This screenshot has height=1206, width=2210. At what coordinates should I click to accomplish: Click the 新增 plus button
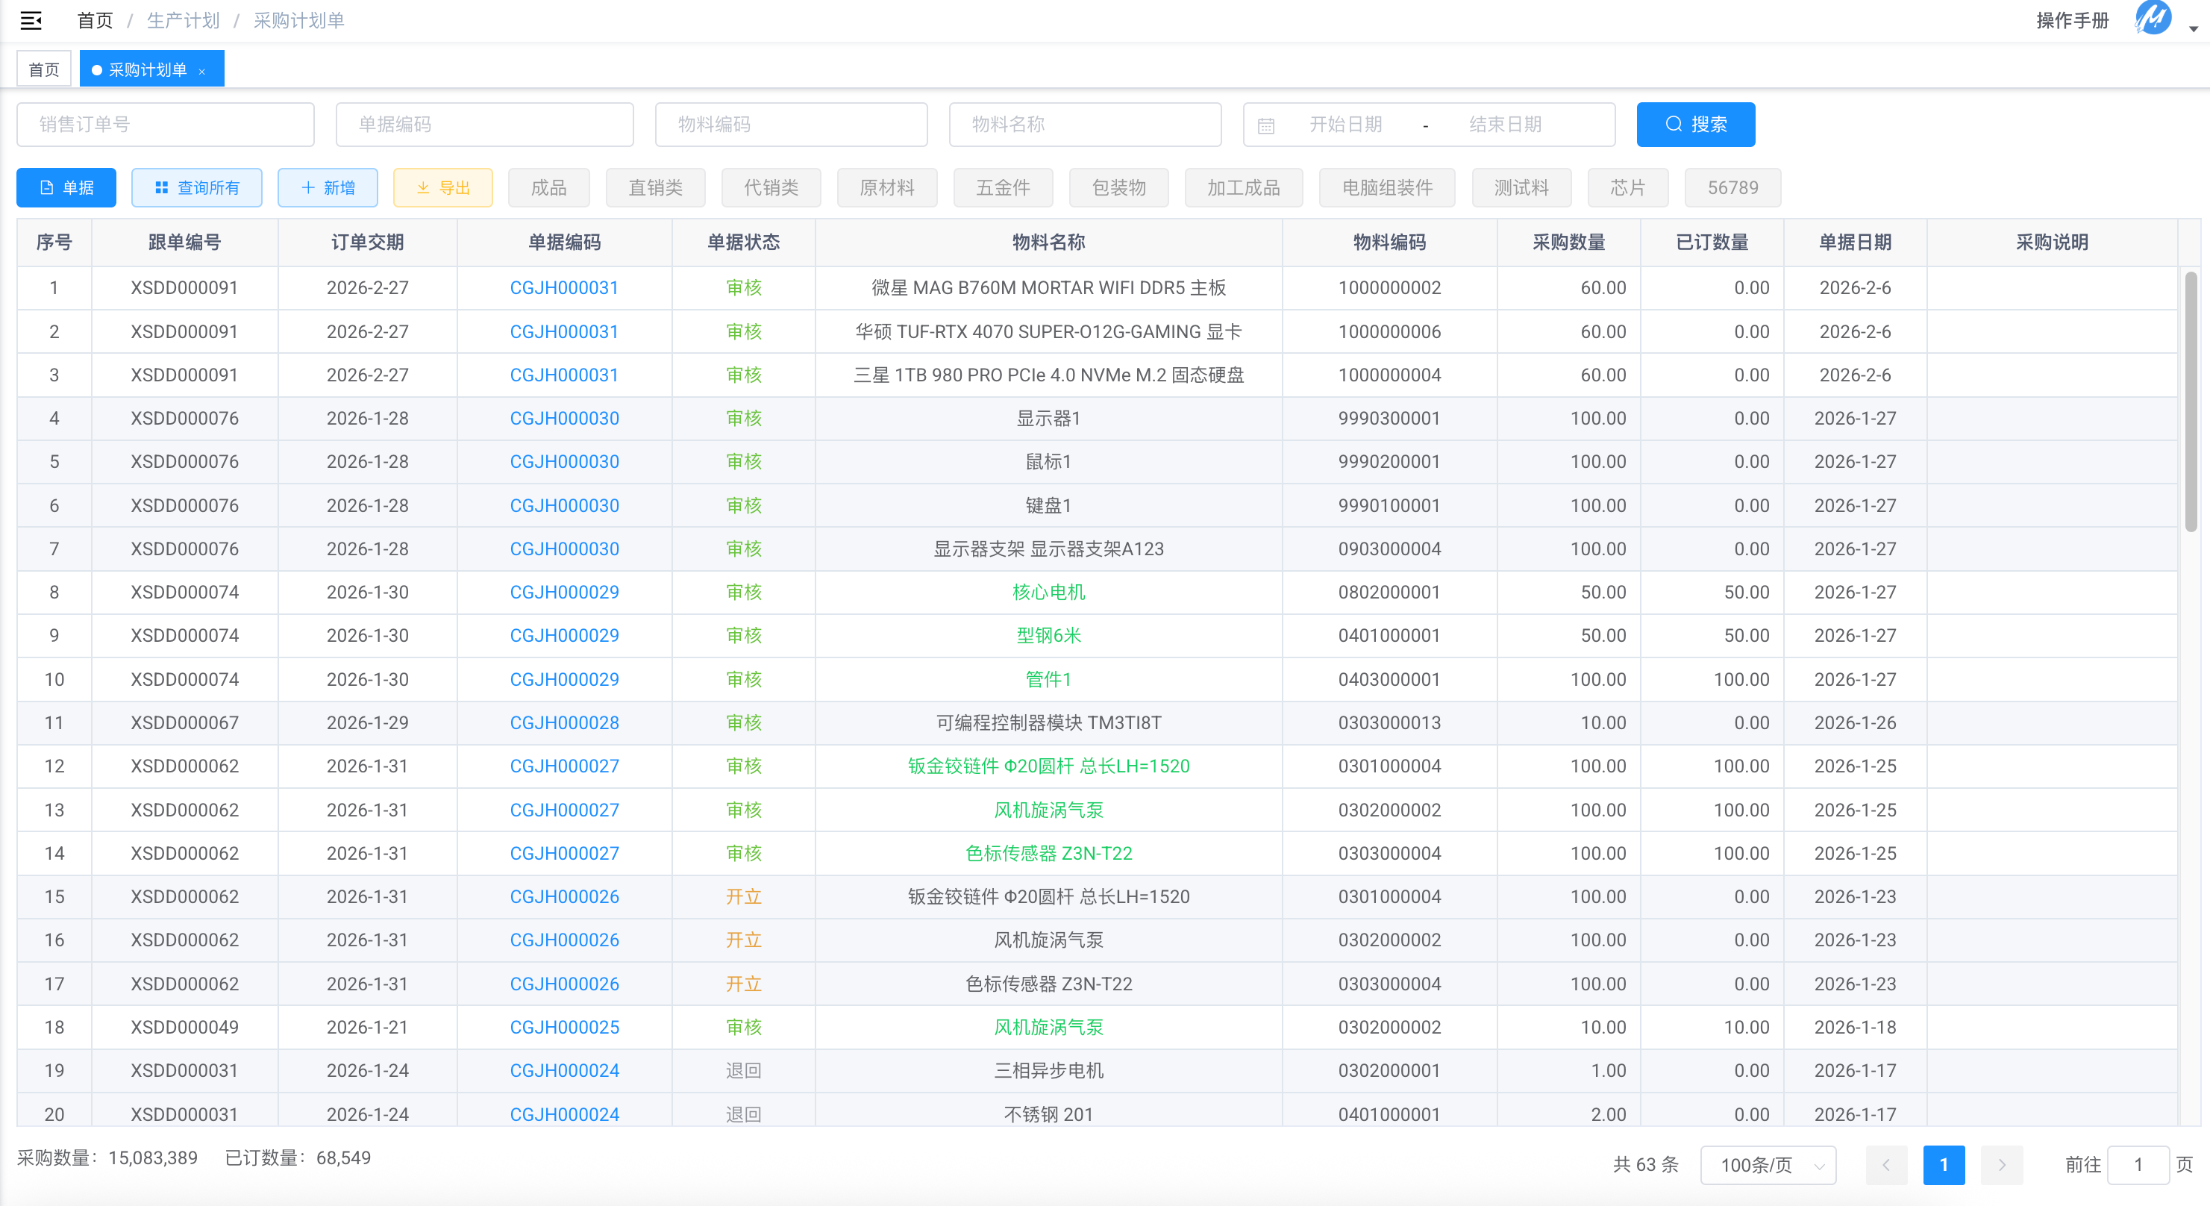pyautogui.click(x=328, y=187)
